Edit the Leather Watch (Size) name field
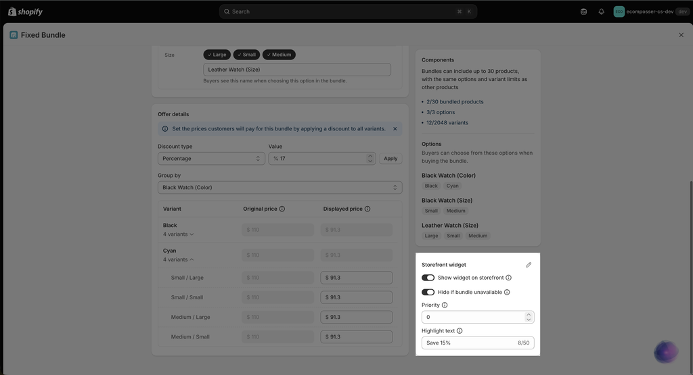This screenshot has height=375, width=693. (297, 70)
